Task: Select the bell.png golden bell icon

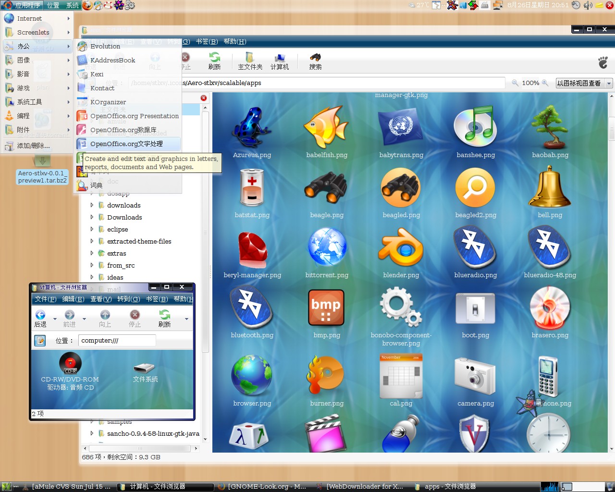Action: (x=550, y=188)
